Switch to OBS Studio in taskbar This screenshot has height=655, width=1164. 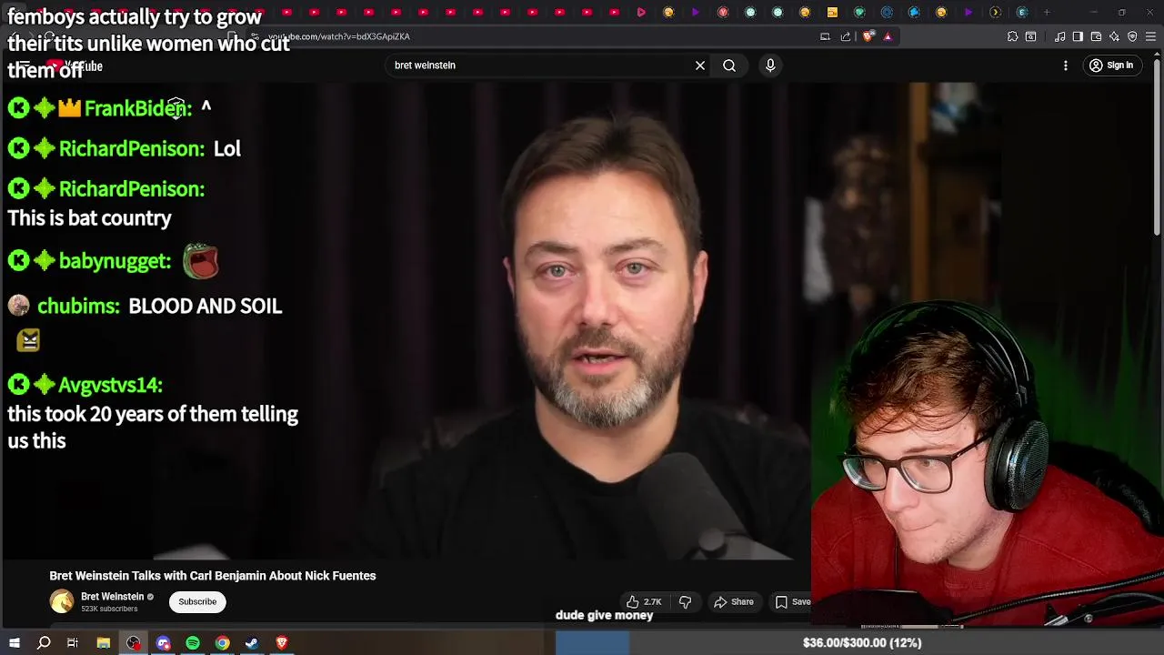click(x=134, y=643)
